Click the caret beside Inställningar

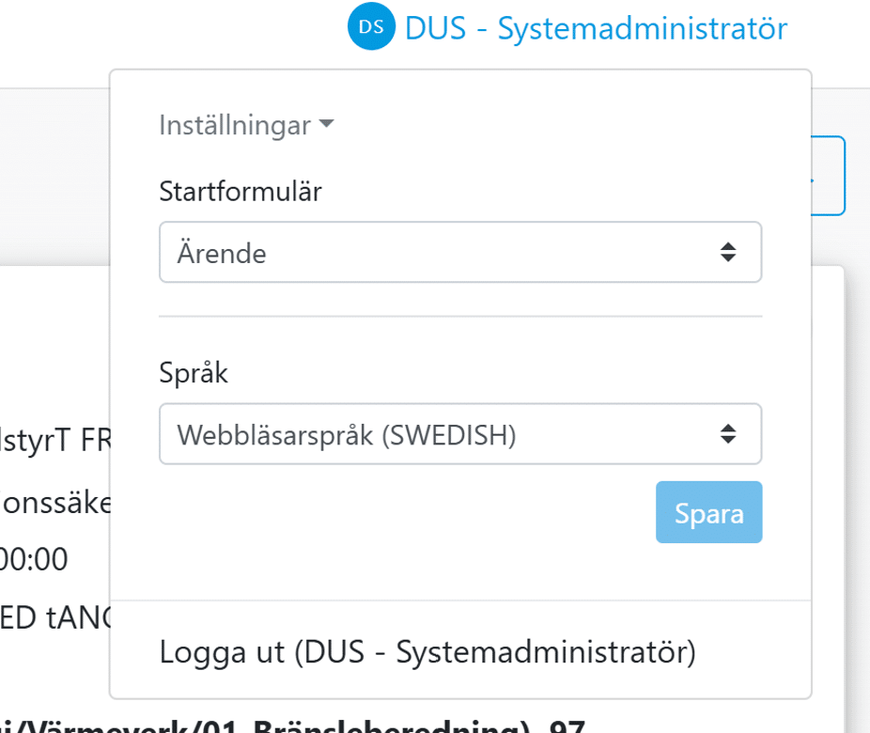[x=327, y=124]
